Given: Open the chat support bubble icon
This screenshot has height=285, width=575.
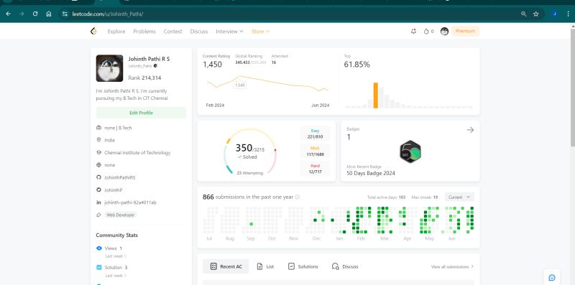Looking at the screenshot, I should click(551, 277).
